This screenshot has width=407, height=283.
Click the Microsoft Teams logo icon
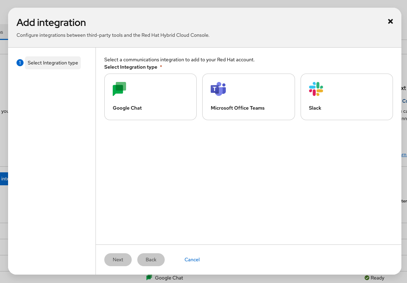click(218, 89)
